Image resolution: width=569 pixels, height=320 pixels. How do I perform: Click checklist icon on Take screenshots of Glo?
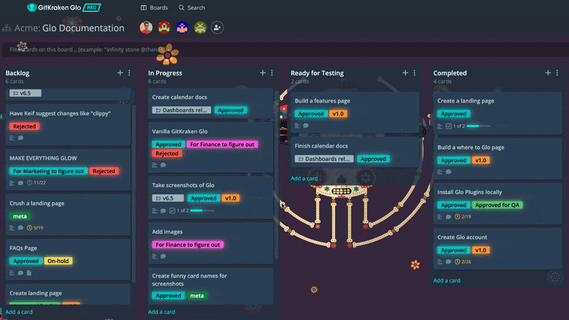point(172,210)
